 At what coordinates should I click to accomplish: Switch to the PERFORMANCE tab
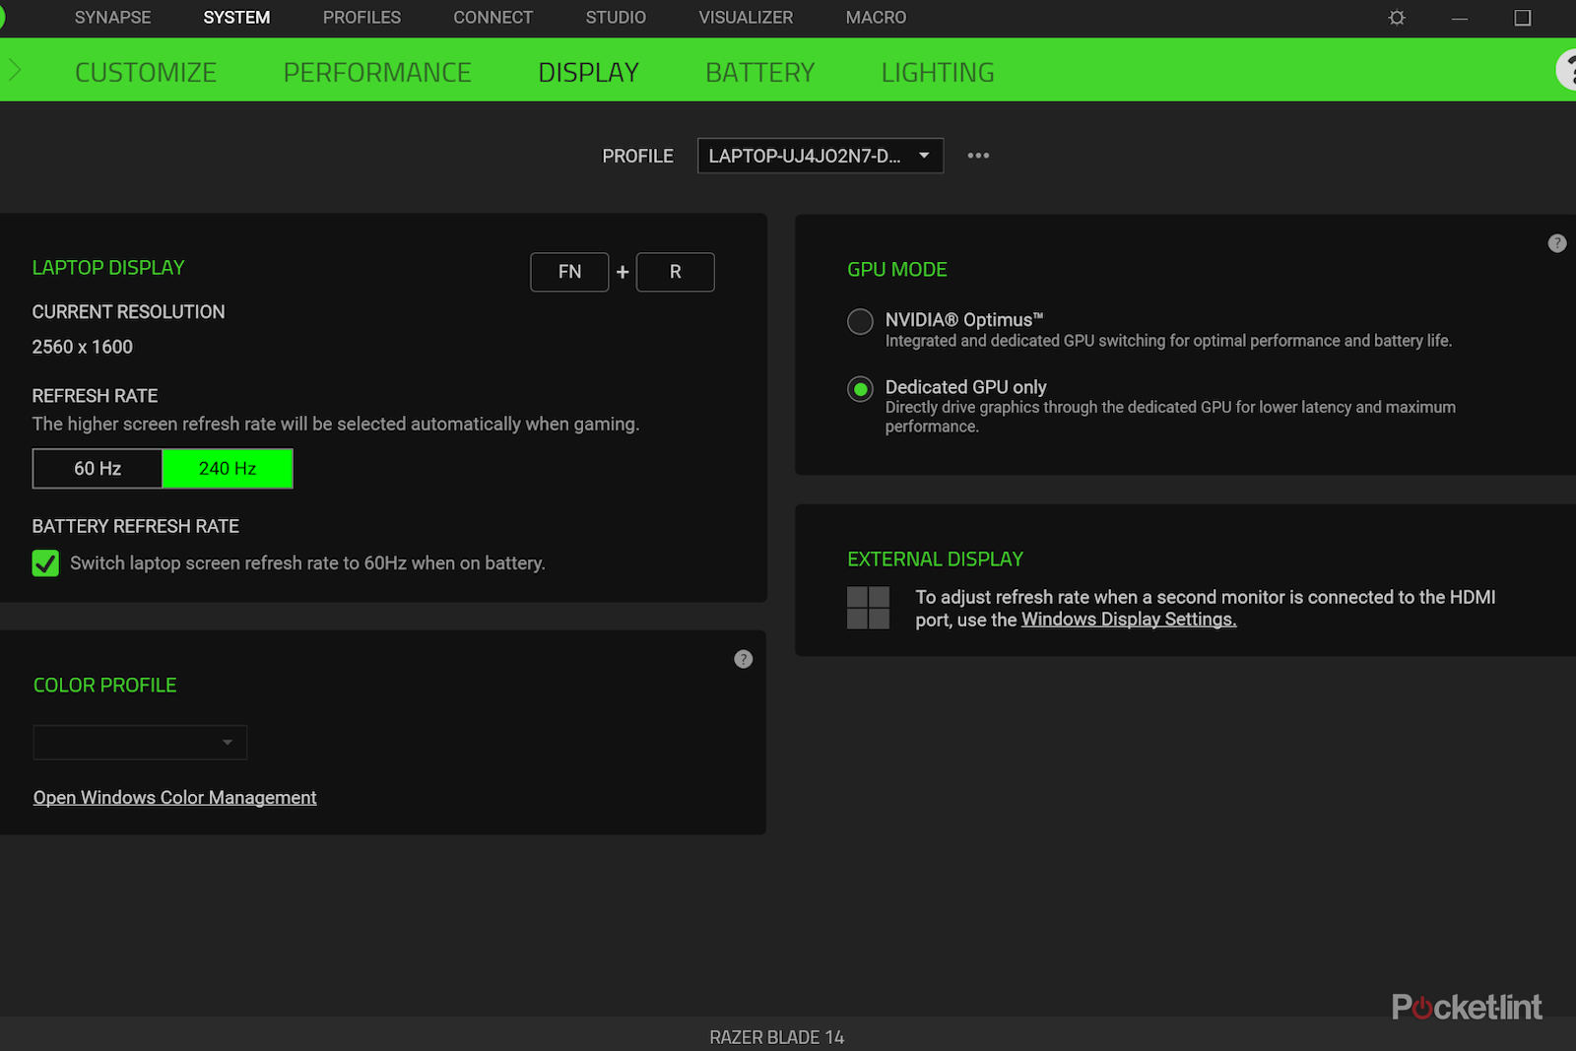tap(376, 73)
